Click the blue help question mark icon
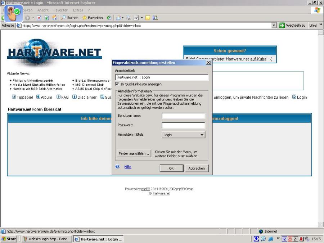 click(117, 167)
